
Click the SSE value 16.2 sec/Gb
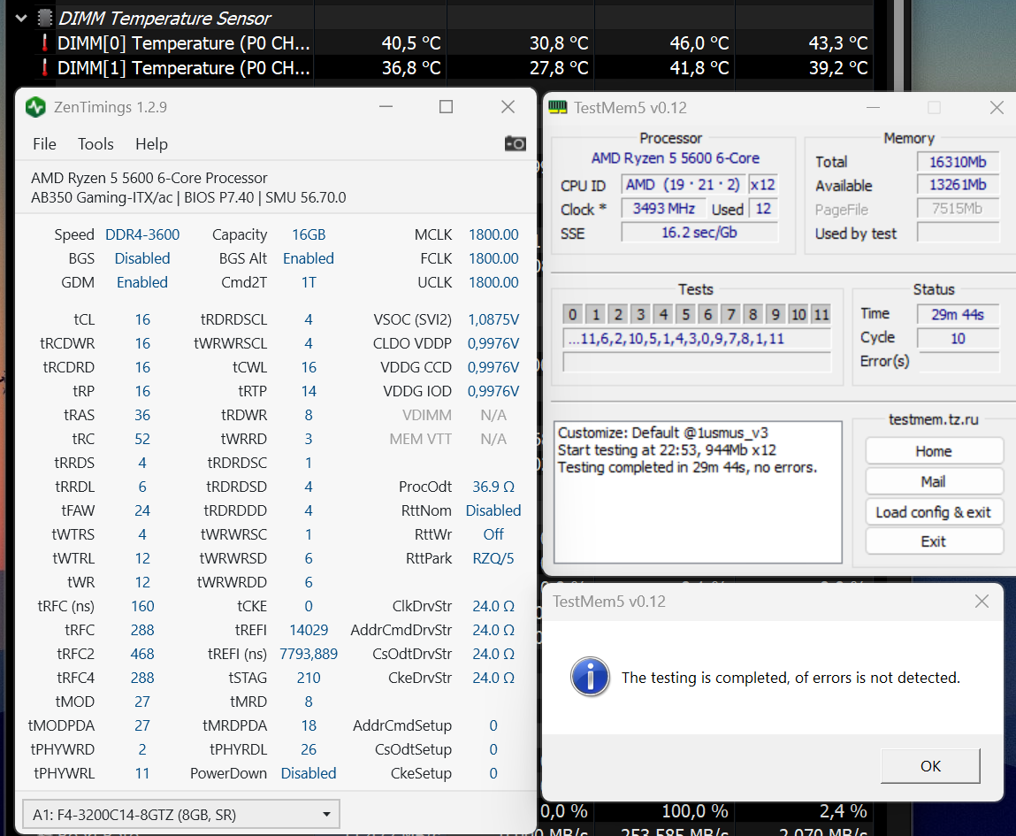[x=699, y=232]
